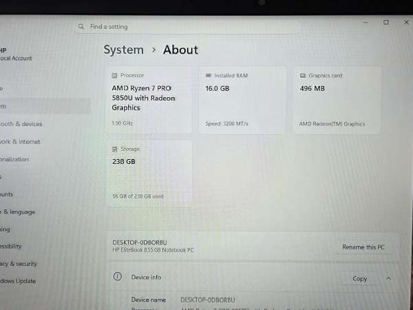The height and width of the screenshot is (310, 413).
Task: Click the Installed RAM icon
Action: pos(209,75)
